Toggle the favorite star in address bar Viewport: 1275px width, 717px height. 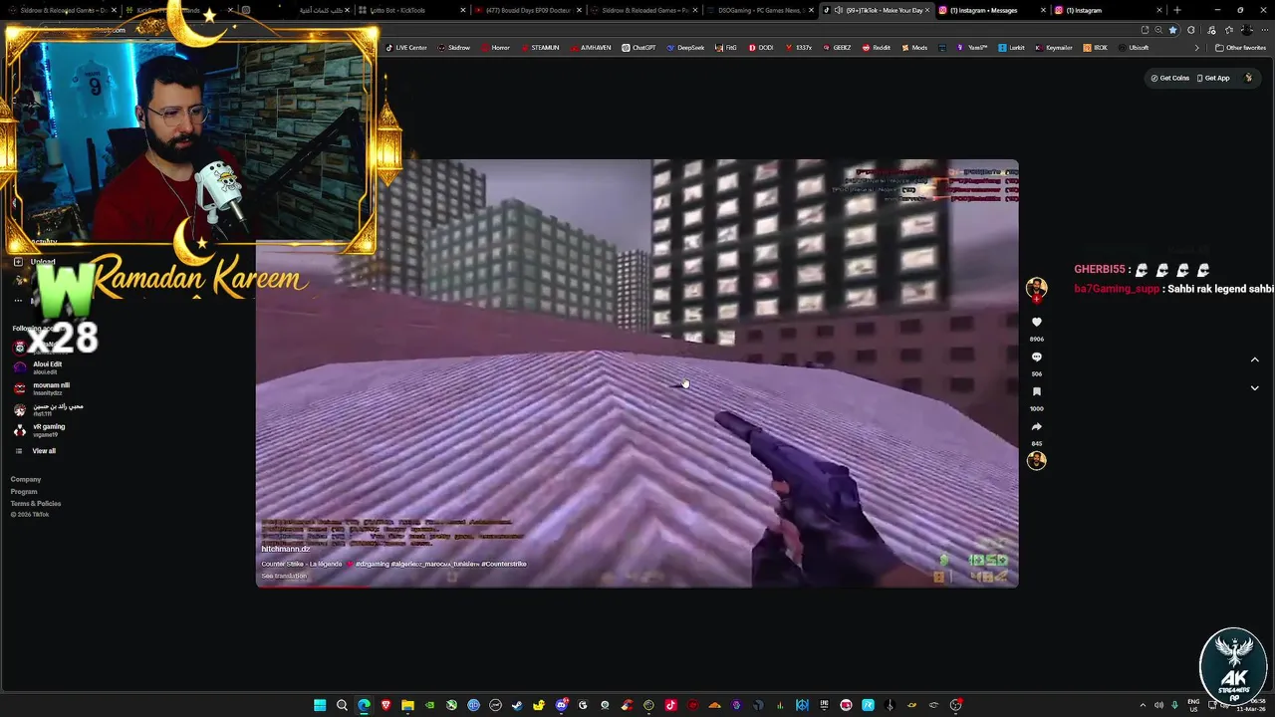1172,30
